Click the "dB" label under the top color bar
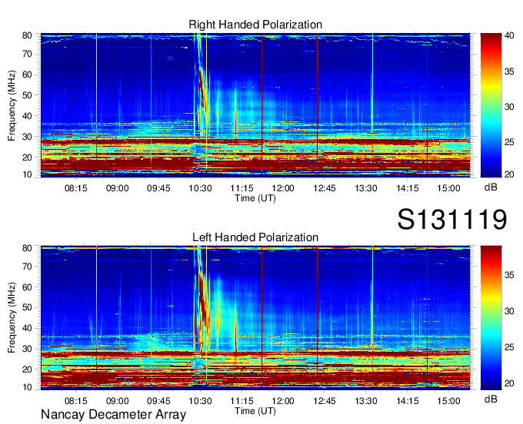 [x=491, y=187]
